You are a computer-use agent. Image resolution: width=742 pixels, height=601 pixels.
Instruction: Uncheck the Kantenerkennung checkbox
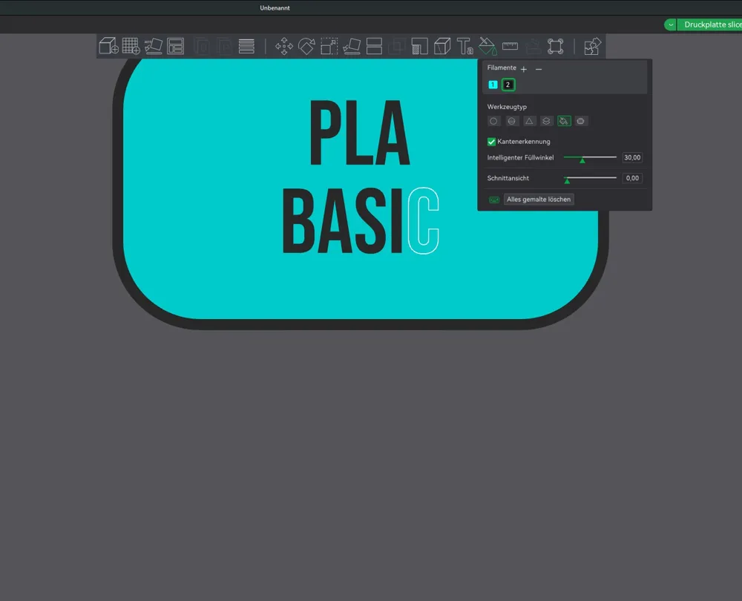point(492,142)
